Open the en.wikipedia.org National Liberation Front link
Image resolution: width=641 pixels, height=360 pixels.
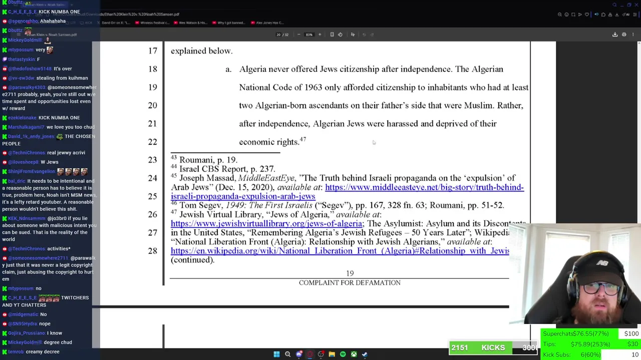tap(340, 251)
